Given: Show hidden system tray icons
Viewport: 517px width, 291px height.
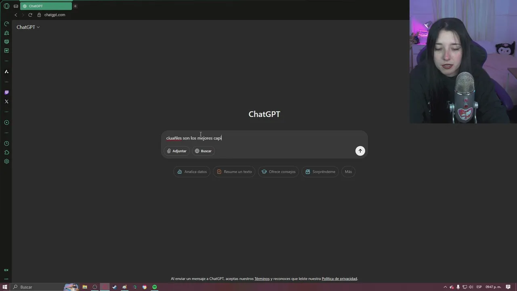Looking at the screenshot, I should [446, 287].
